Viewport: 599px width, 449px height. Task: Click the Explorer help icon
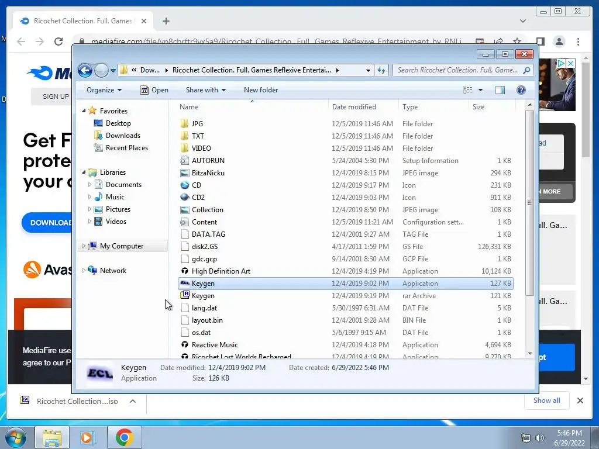[x=521, y=90]
